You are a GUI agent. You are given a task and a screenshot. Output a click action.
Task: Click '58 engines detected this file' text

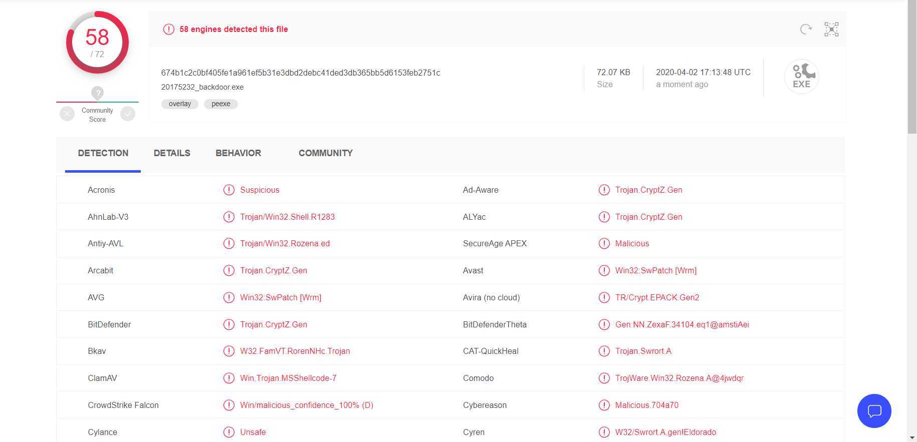coord(234,29)
